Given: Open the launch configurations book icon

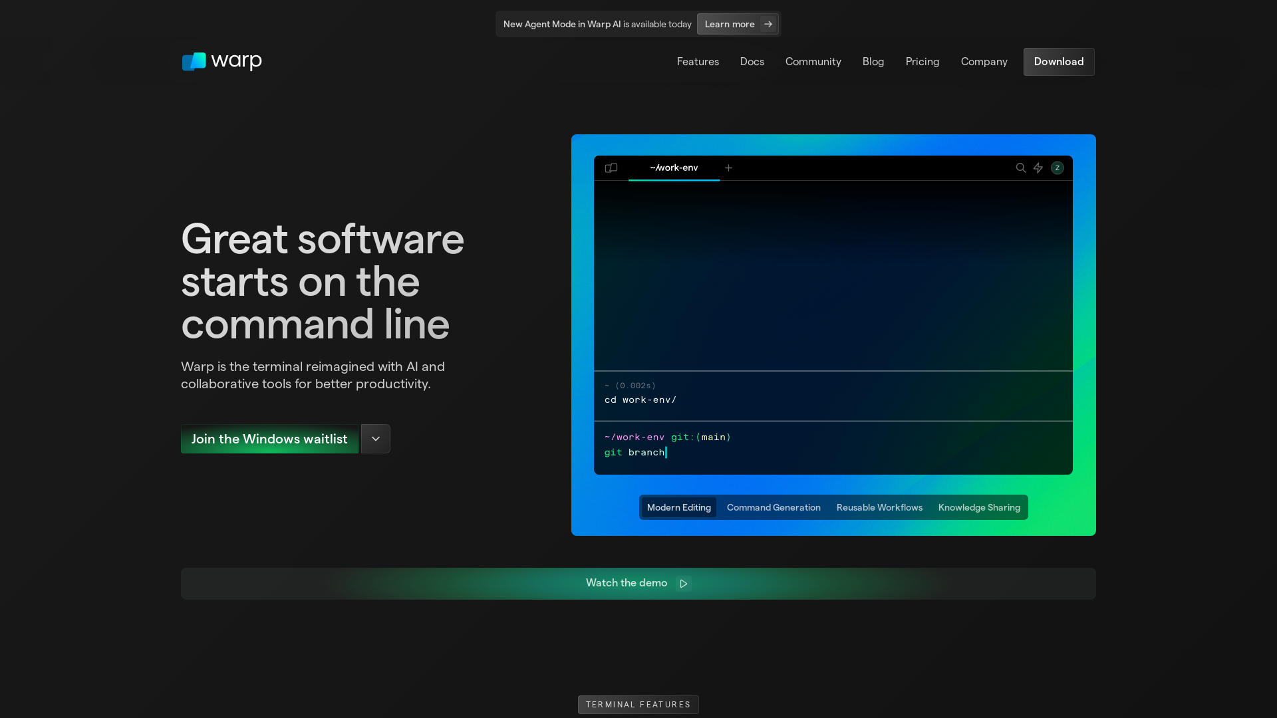Looking at the screenshot, I should (611, 168).
